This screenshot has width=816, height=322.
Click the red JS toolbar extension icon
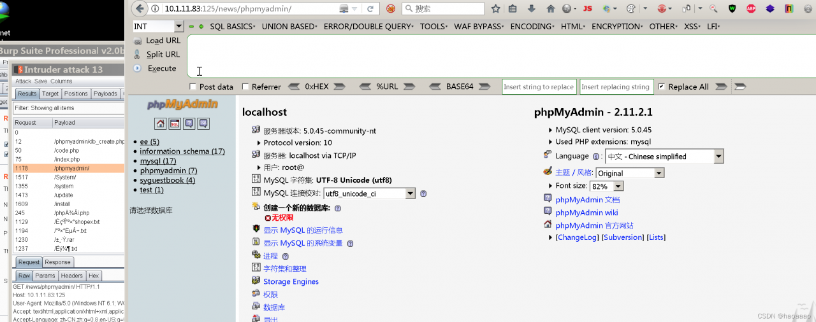587,9
